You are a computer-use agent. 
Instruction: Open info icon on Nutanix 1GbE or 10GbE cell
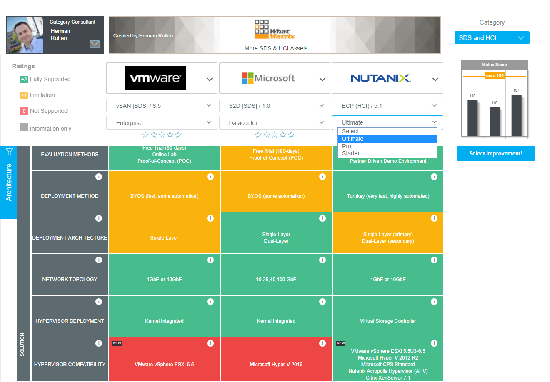[x=434, y=260]
